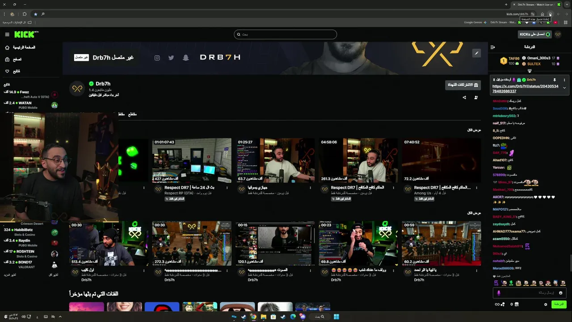Expand the pinned message chevron
This screenshot has width=572, height=322.
(564, 88)
